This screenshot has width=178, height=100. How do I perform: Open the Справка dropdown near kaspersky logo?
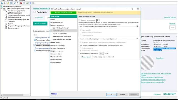click(157, 94)
